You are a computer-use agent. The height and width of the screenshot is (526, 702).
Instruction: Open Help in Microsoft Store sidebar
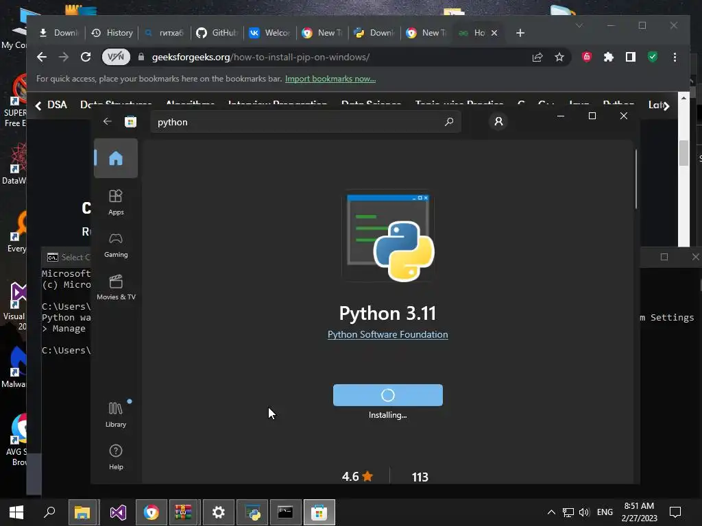[x=115, y=457]
